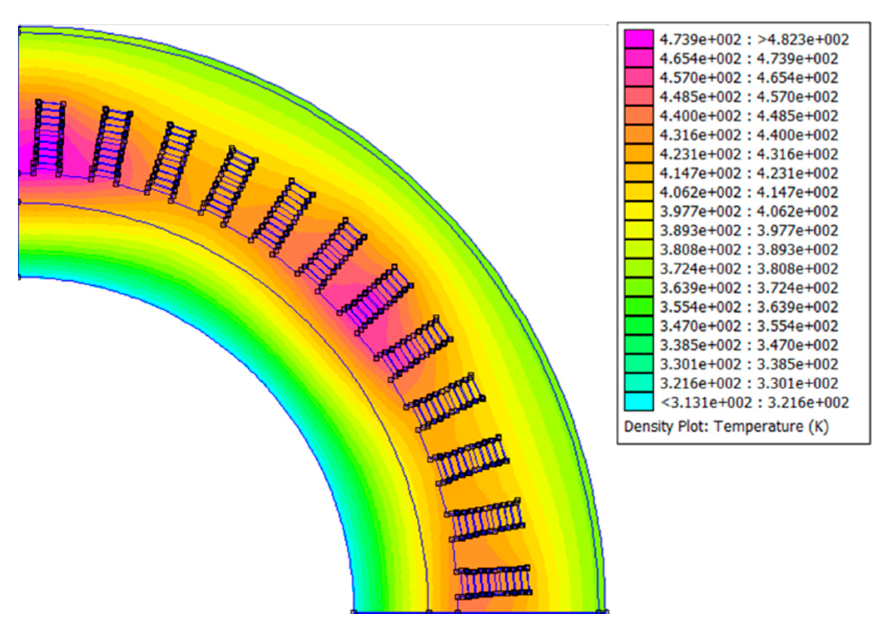Click the 3.808e+002 : 3.893e+002 legend swatch
The image size is (885, 630).
[x=638, y=250]
